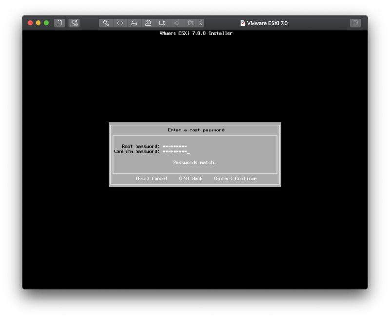Click (Esc) Cancel in installer dialog

tap(152, 178)
